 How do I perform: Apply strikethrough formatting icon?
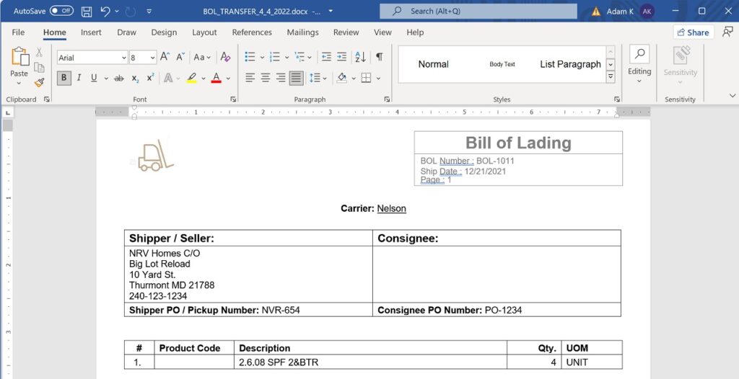coord(119,78)
